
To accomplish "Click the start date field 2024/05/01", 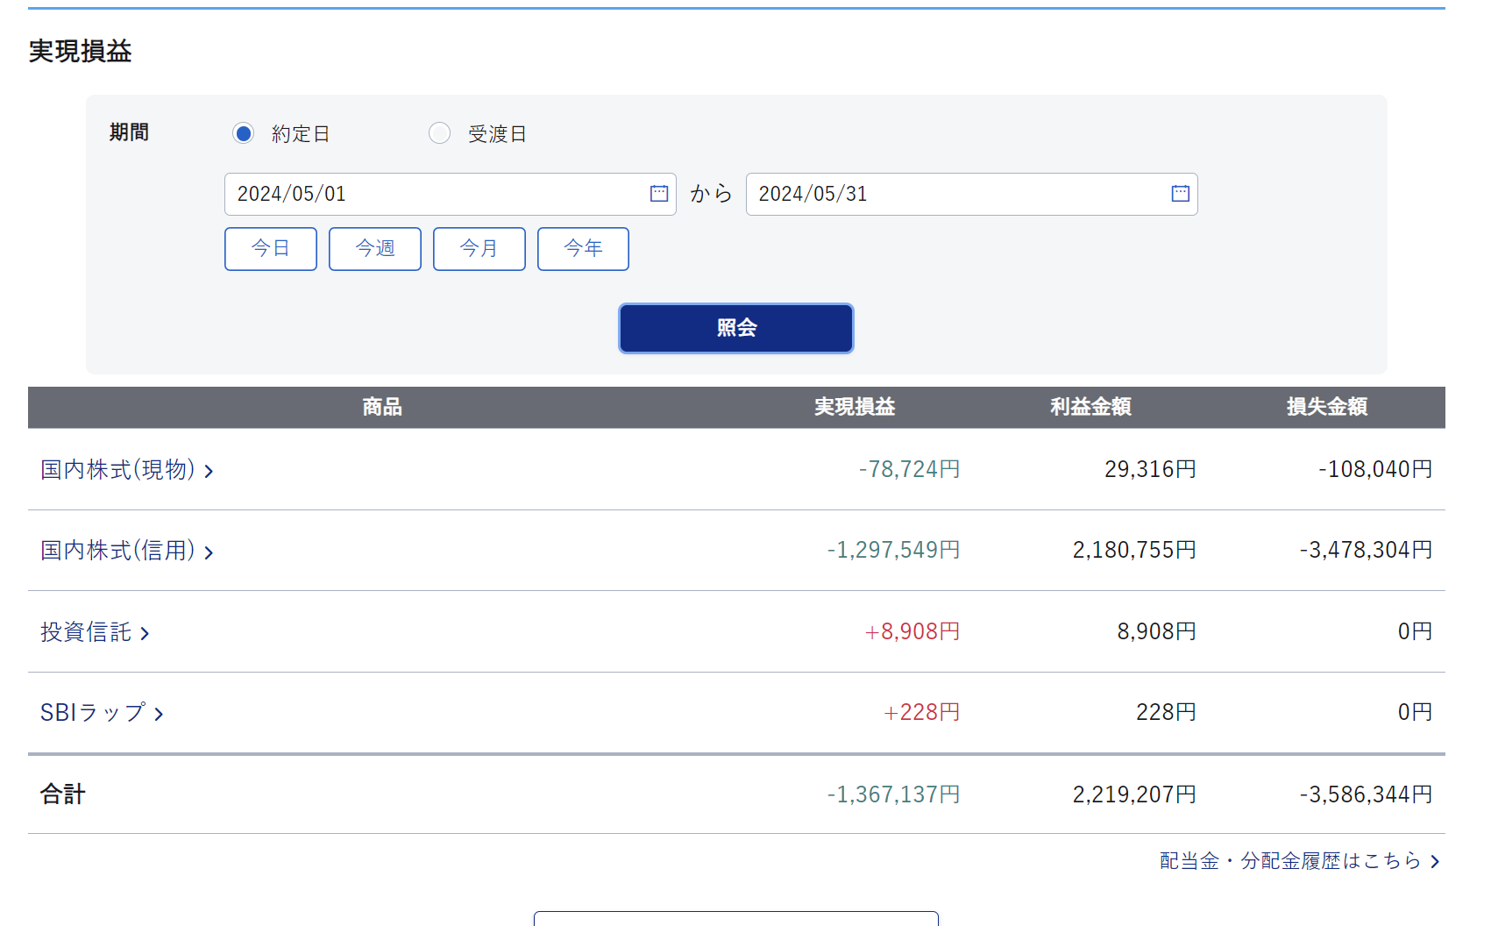I will pyautogui.click(x=451, y=194).
